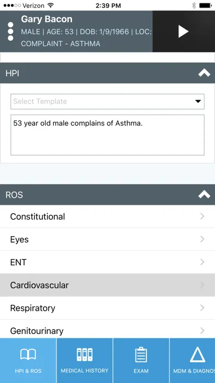Image resolution: width=215 pixels, height=383 pixels.
Task: Open the MDM & Diagnosis triangle icon
Action: tap(197, 355)
